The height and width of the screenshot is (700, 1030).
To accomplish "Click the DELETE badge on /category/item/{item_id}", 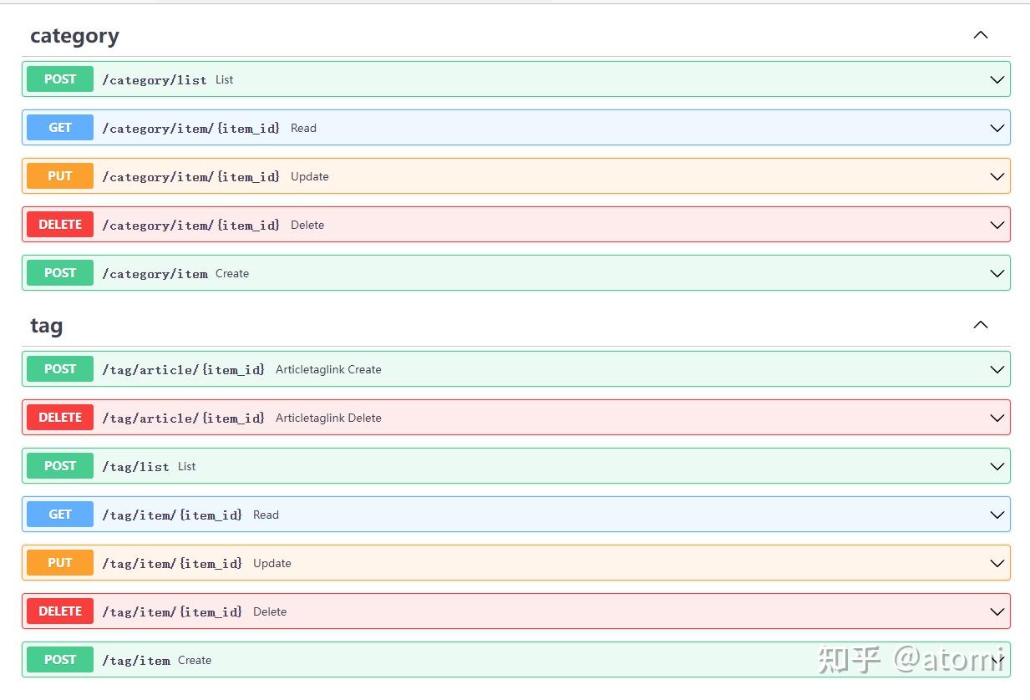I will pos(59,224).
